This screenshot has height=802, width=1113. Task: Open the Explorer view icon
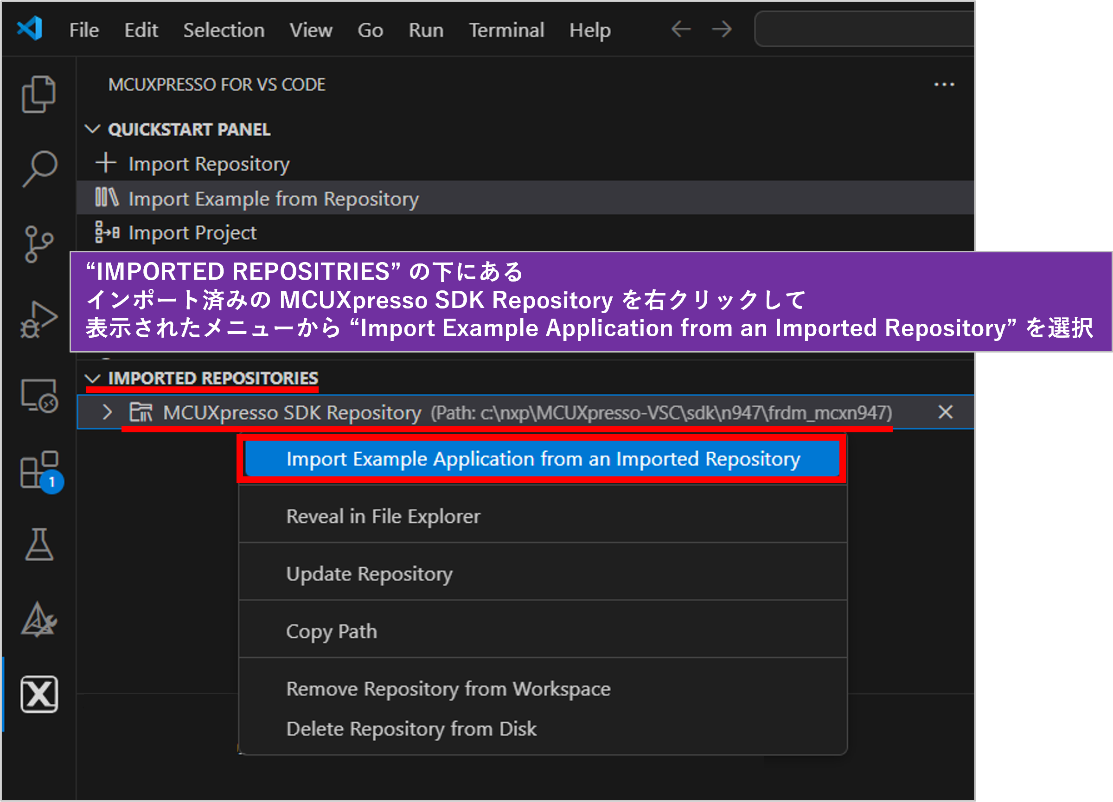pos(38,94)
